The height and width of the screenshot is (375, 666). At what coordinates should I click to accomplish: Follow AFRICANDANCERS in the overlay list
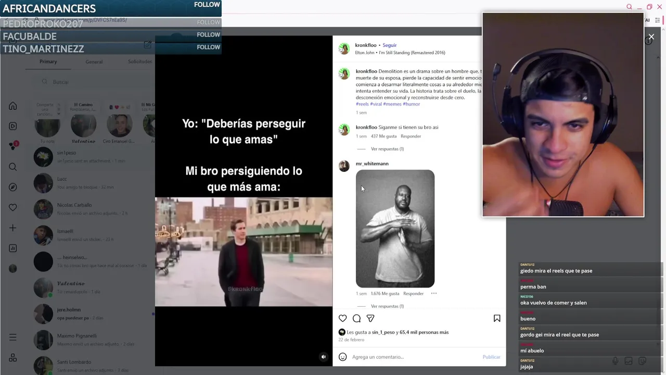click(207, 5)
